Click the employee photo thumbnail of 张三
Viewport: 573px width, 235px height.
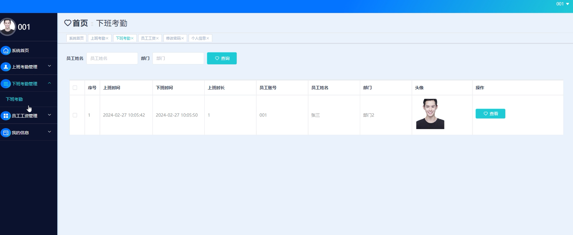(430, 114)
